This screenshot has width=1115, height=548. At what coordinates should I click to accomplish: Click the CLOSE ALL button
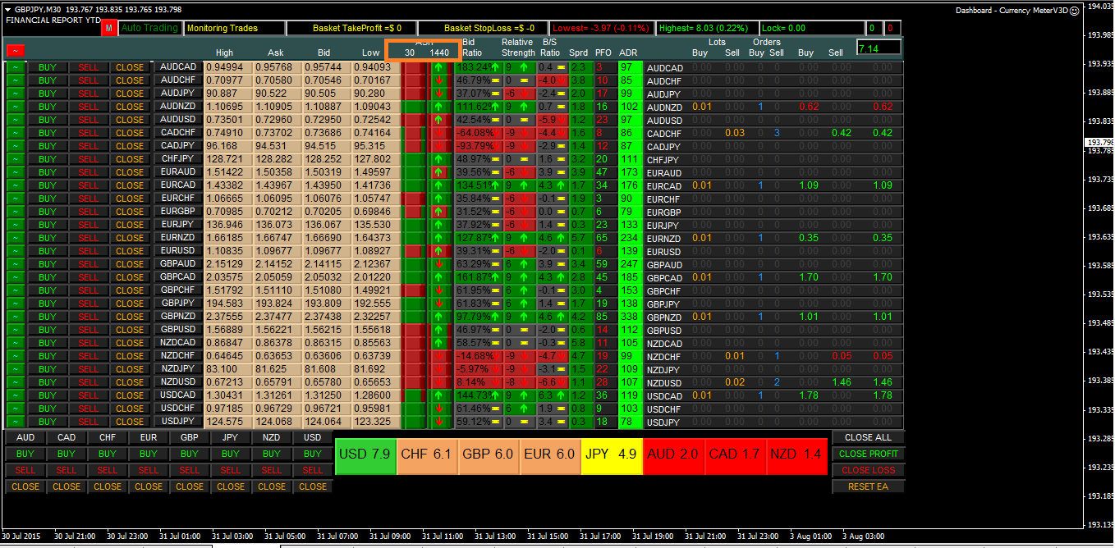(x=868, y=437)
